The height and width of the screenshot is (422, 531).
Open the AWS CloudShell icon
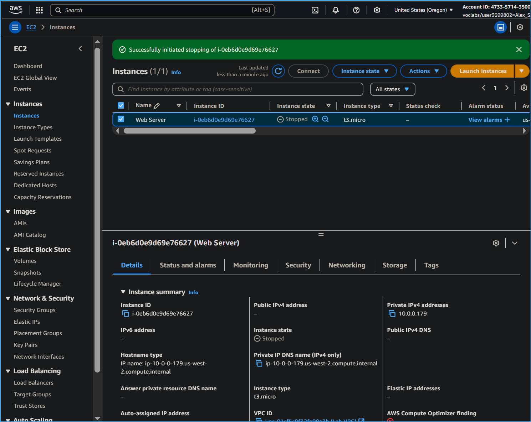(x=315, y=10)
